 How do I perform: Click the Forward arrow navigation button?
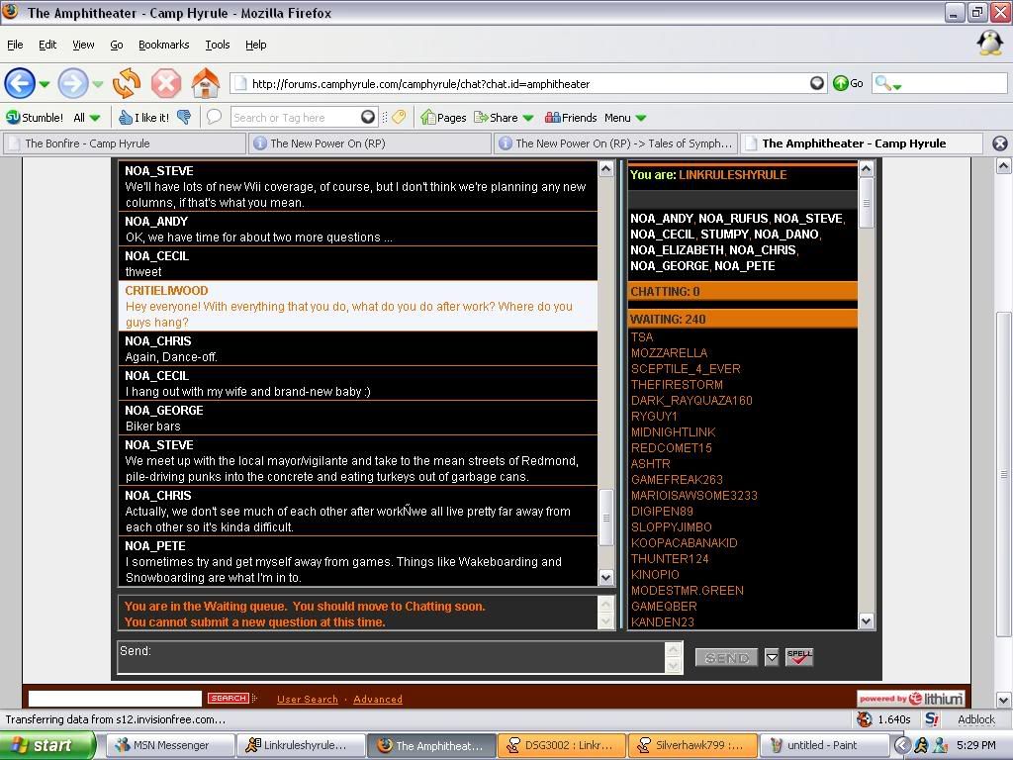click(72, 83)
